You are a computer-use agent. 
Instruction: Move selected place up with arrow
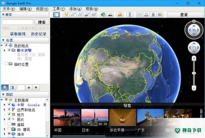pos(29,87)
